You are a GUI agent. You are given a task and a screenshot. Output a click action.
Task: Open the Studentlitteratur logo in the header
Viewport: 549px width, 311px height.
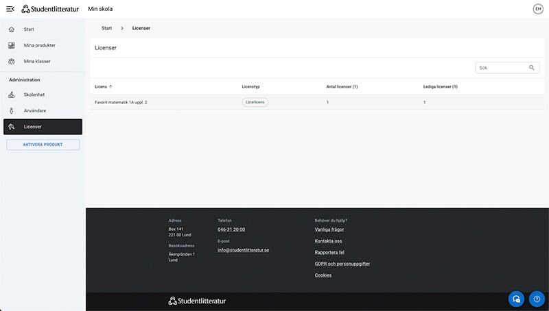[x=50, y=9]
